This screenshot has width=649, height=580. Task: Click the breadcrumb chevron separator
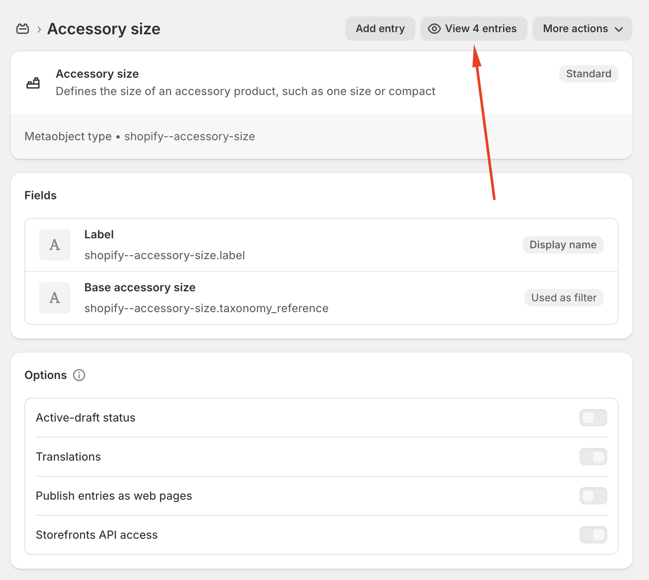(39, 29)
